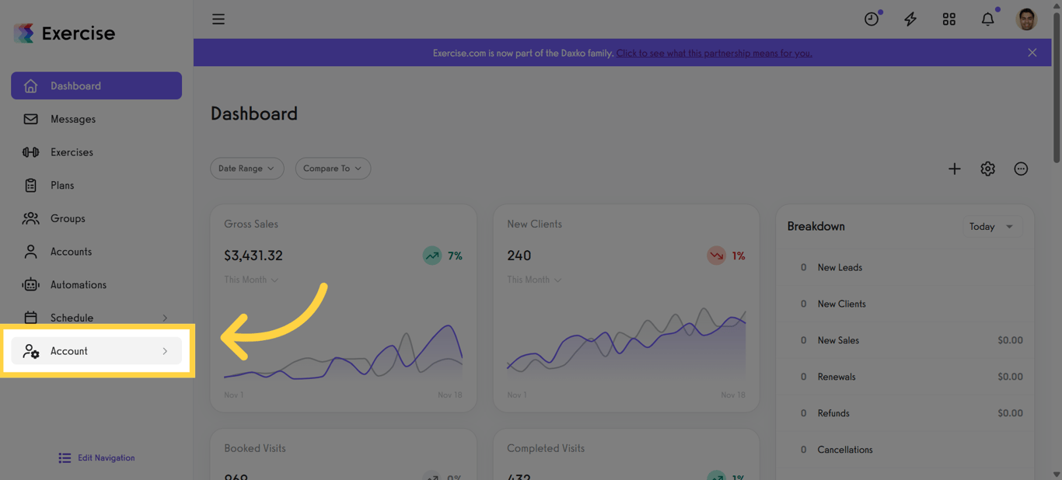Select Refunds breakdown row
This screenshot has width=1062, height=480.
pos(905,413)
